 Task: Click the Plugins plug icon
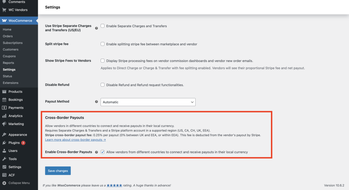pyautogui.click(x=4, y=143)
